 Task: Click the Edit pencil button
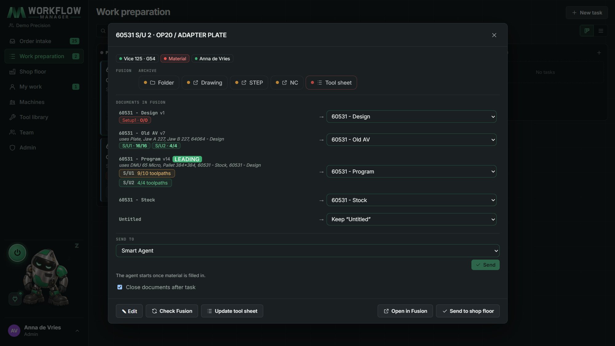click(129, 311)
